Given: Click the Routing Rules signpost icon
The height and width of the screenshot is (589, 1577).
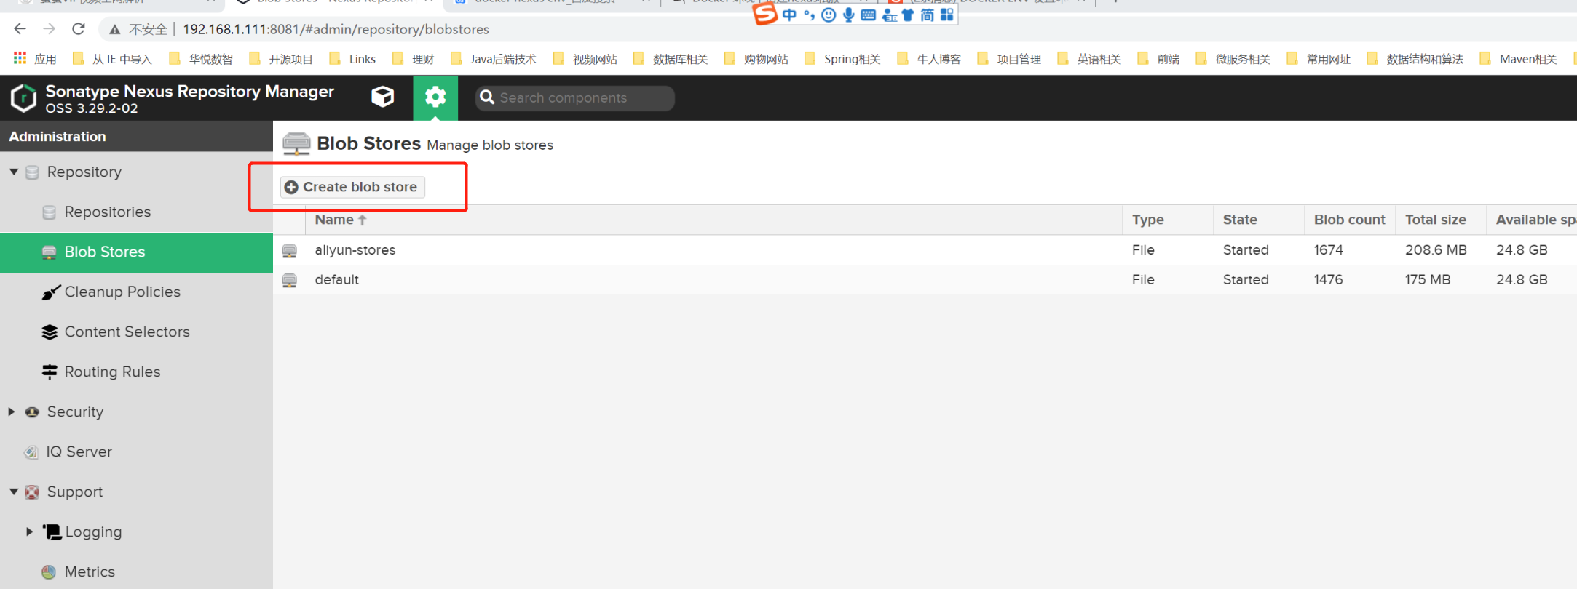Looking at the screenshot, I should point(50,372).
